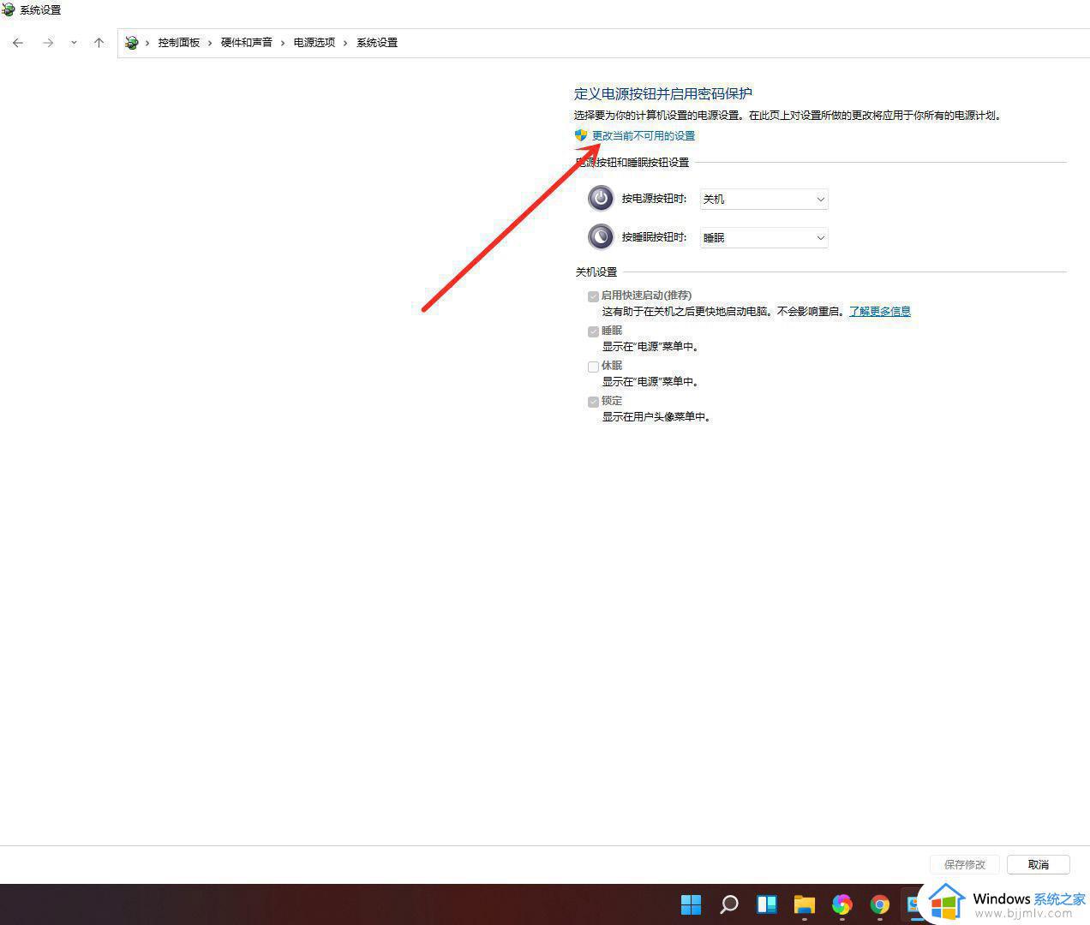Open 电源选项 breadcrumb
The width and height of the screenshot is (1090, 925).
(x=314, y=43)
